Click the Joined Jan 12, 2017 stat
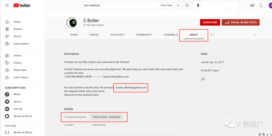This screenshot has width=272, height=136. pos(212,62)
